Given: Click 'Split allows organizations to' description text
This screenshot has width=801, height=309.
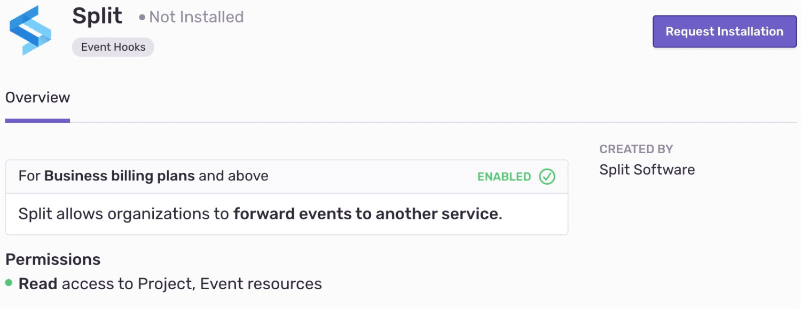Looking at the screenshot, I should coord(124,214).
